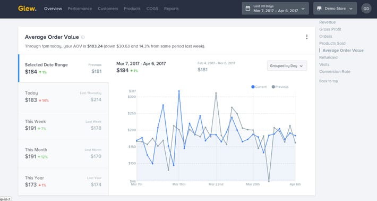Click the store icon beside Demo Store
377x201 pixels.
[x=319, y=9]
